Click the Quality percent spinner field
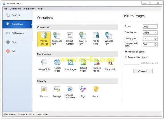 [150, 38]
